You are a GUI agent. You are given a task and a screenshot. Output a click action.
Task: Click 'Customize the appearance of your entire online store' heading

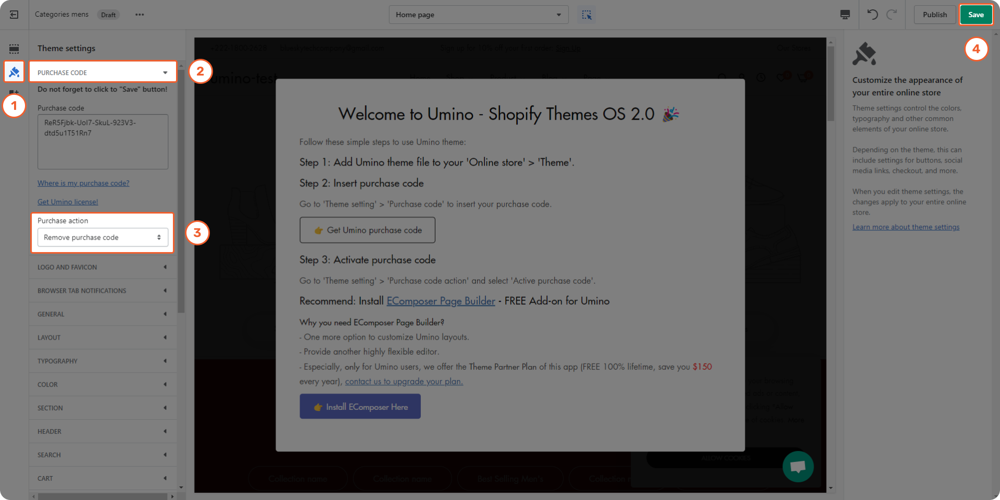click(x=907, y=86)
